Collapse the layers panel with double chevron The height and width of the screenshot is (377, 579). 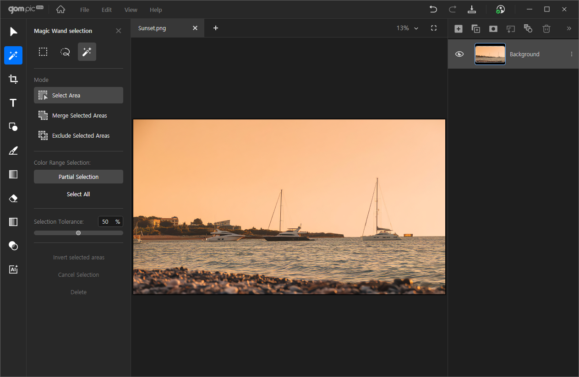pyautogui.click(x=569, y=28)
